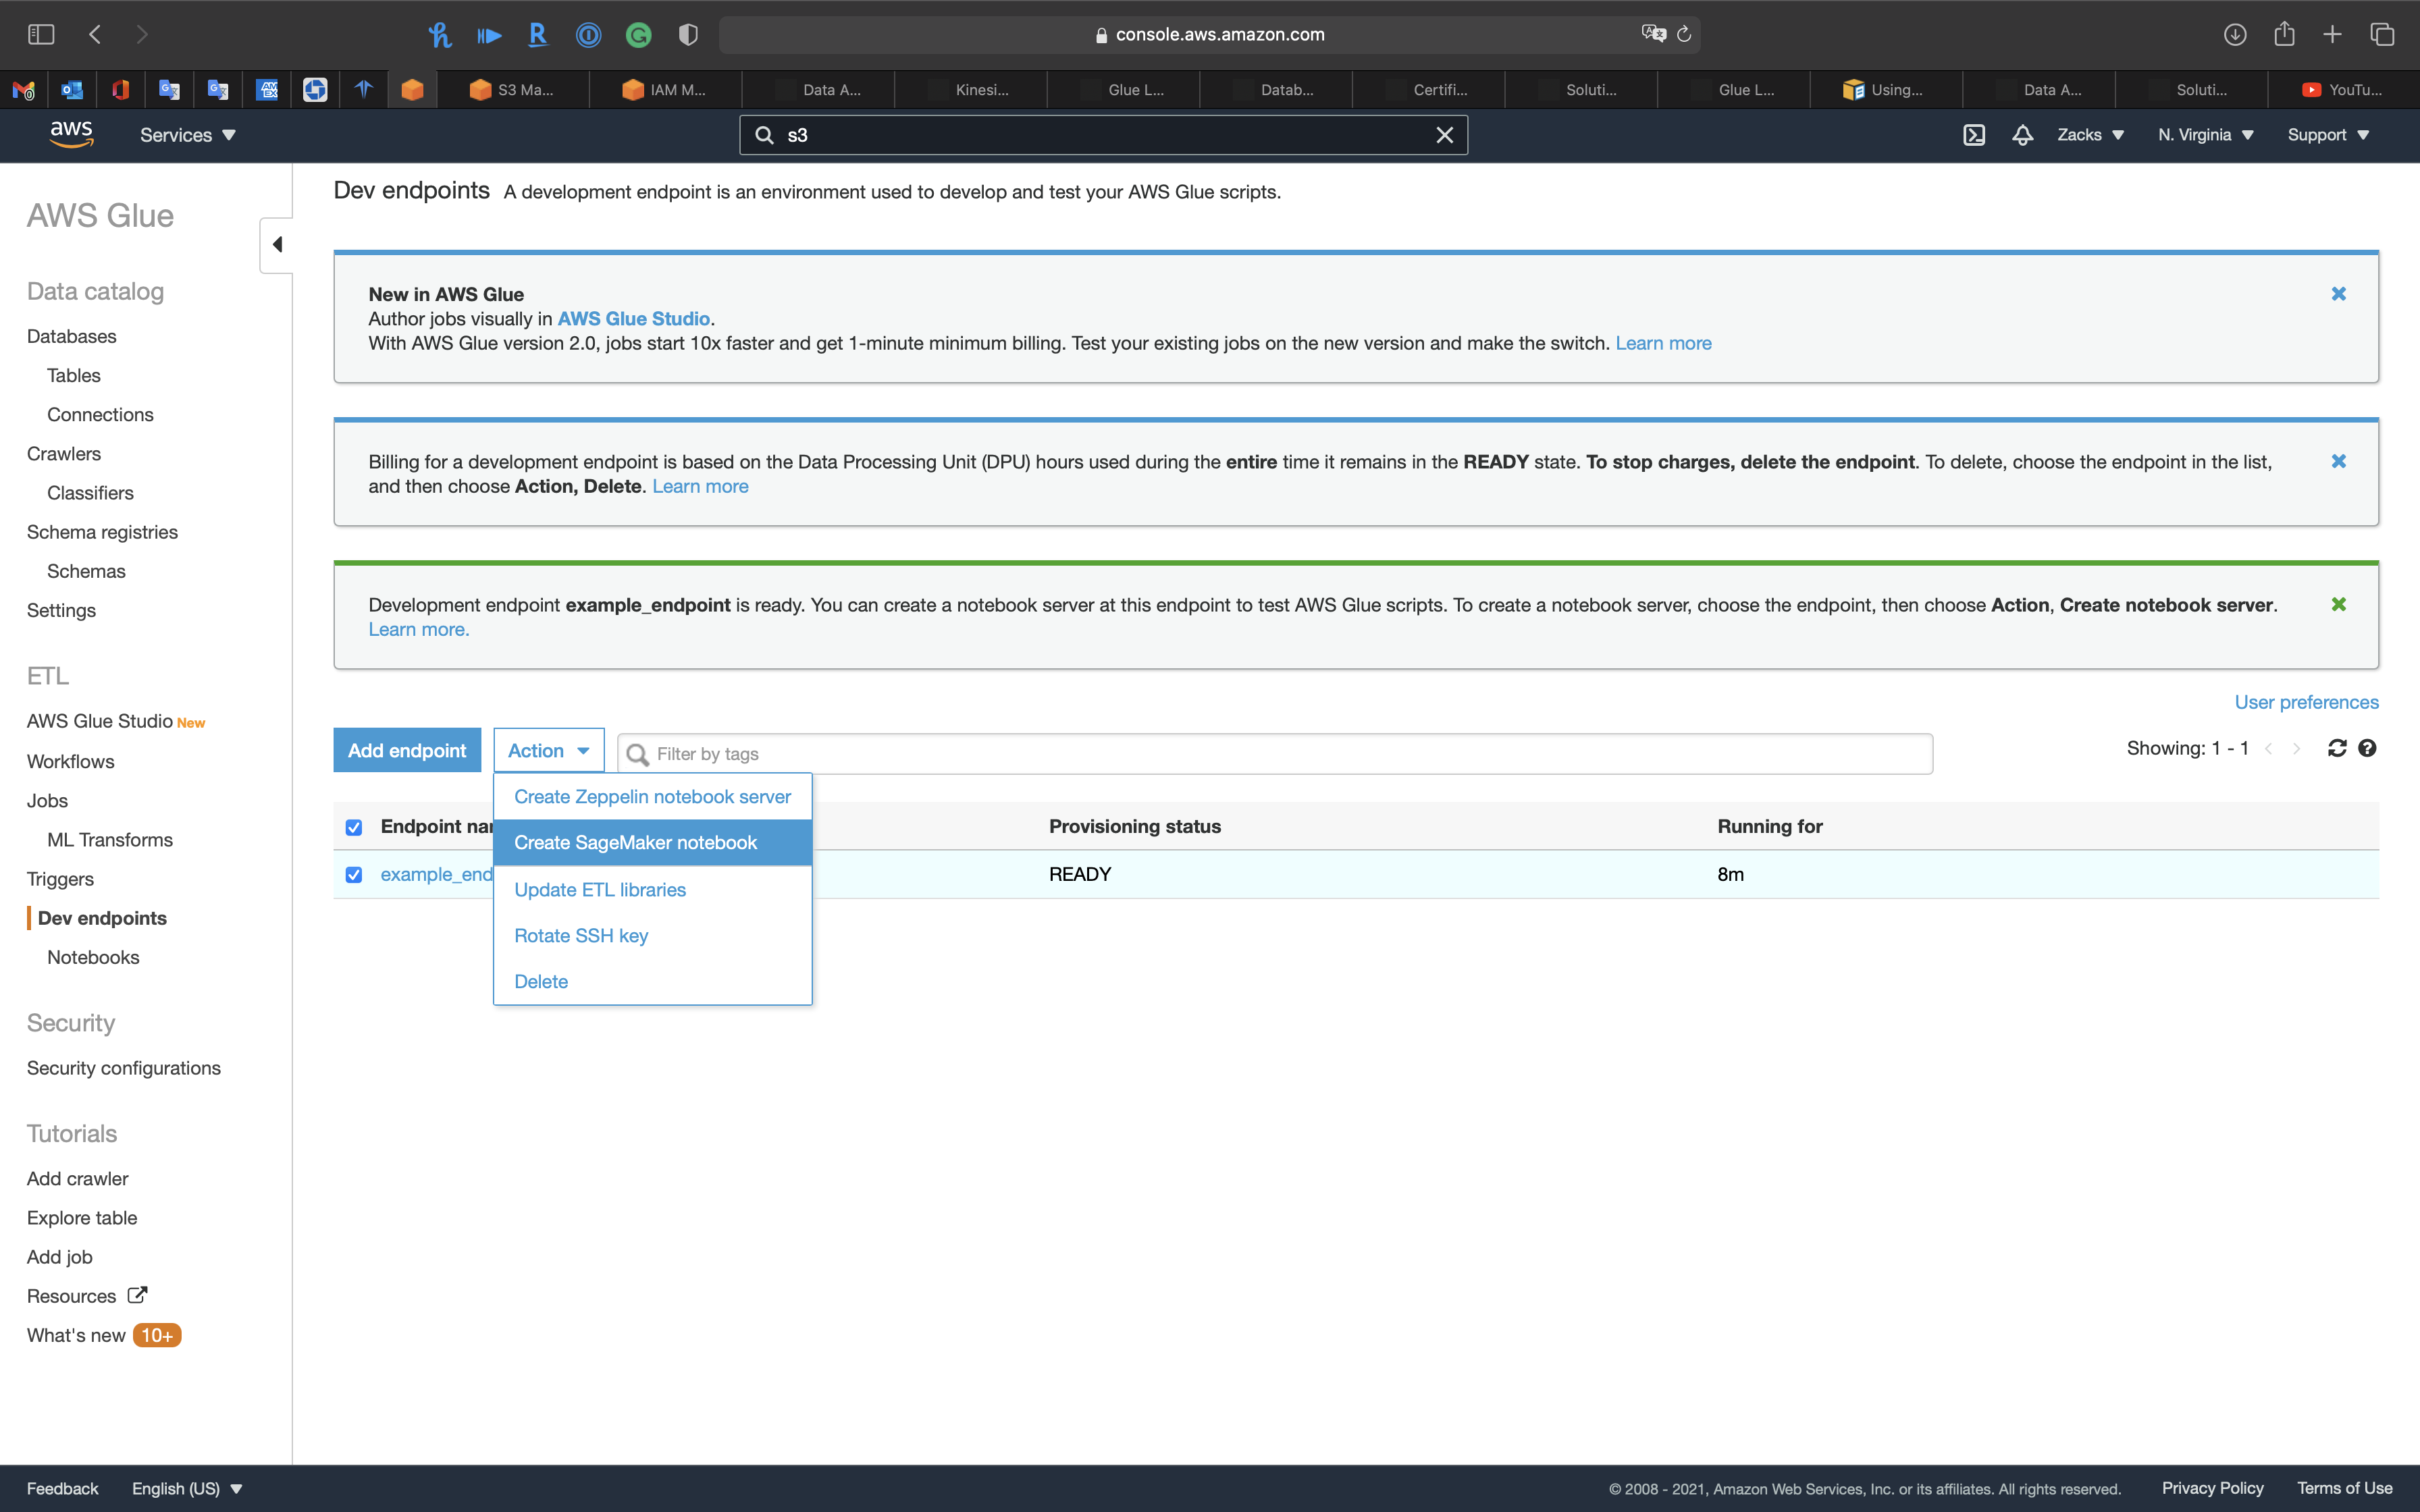Close the billing information banner
This screenshot has width=2420, height=1512.
pyautogui.click(x=2338, y=461)
